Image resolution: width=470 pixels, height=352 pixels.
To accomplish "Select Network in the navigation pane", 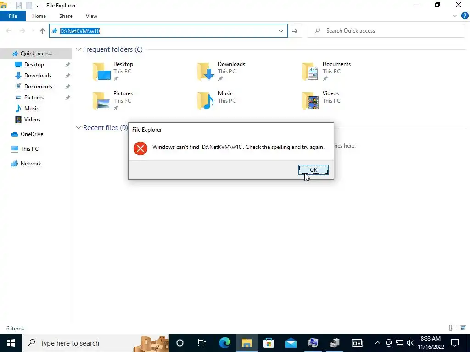I will pos(31,164).
